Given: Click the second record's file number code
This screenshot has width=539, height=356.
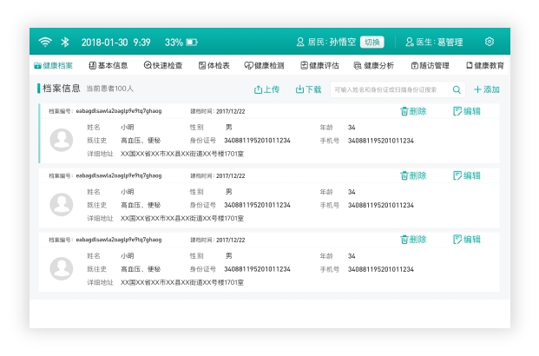Looking at the screenshot, I should (119, 175).
